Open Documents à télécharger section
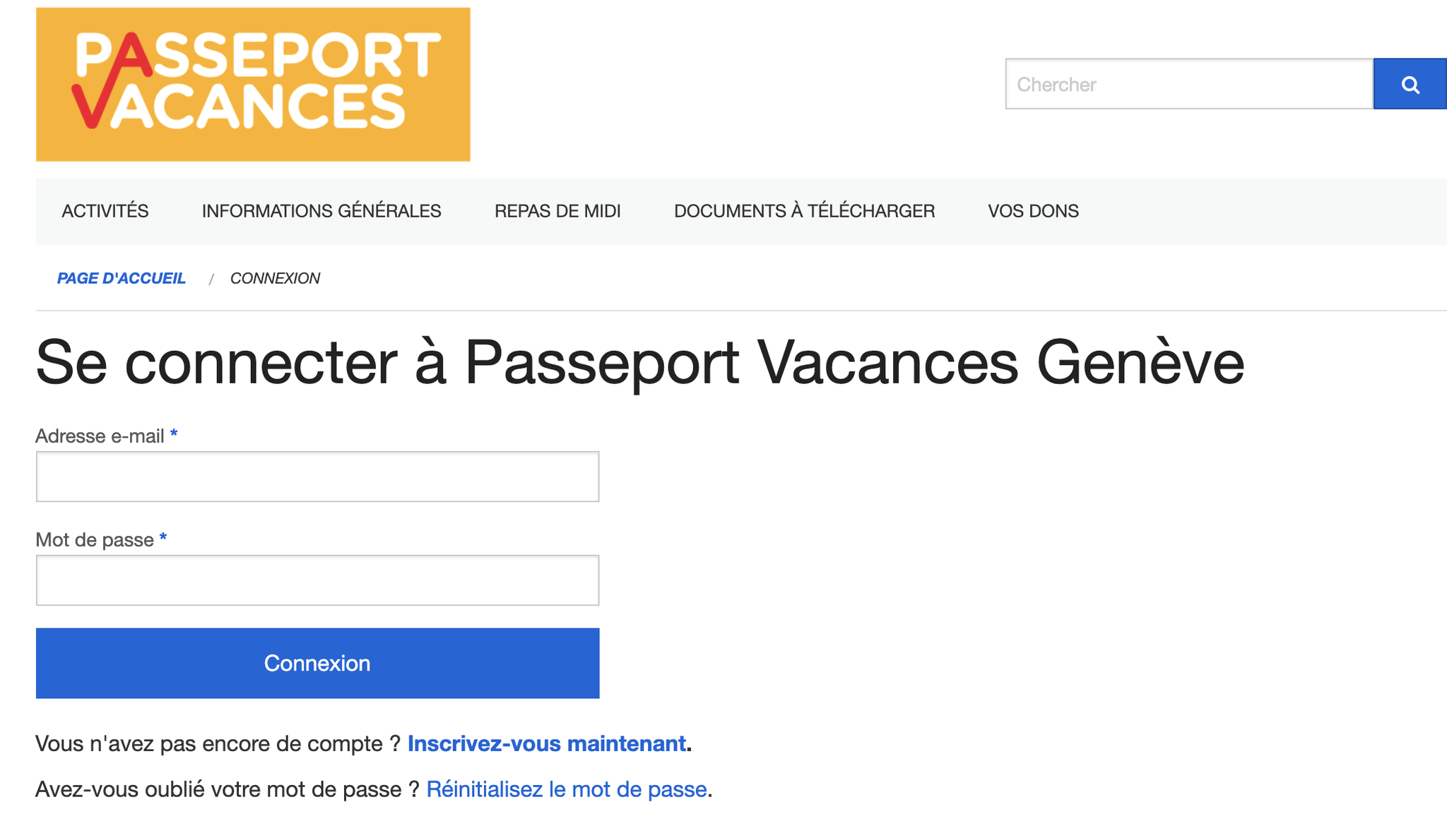This screenshot has width=1447, height=821. point(804,211)
